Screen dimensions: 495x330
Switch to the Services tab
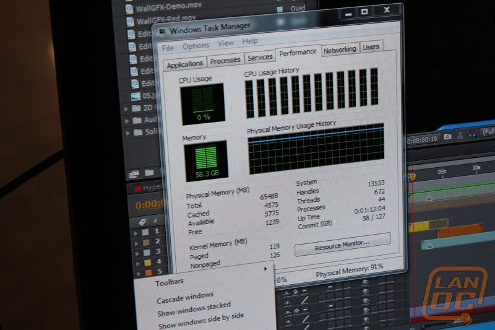click(x=260, y=58)
